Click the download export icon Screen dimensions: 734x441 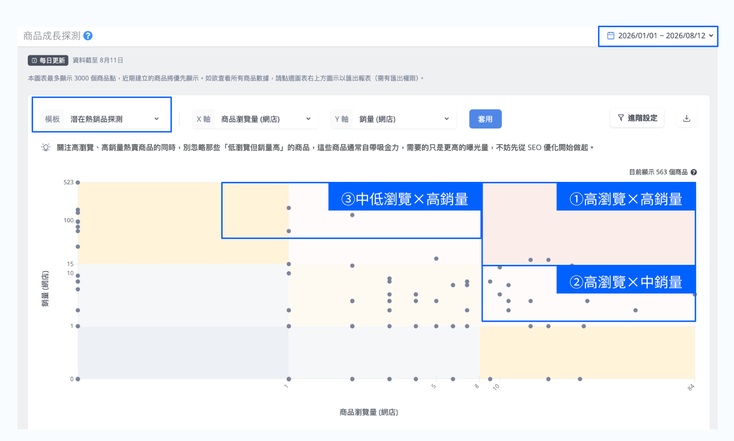click(687, 118)
